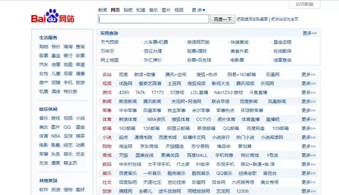Open 新浪•微博 in 名站 row
Image resolution: width=339 pixels, height=195 pixels.
coord(145,75)
